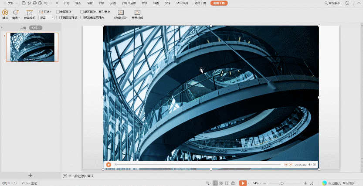Click the reset video icon
Screen dimensions: 363x186
coord(137,13)
